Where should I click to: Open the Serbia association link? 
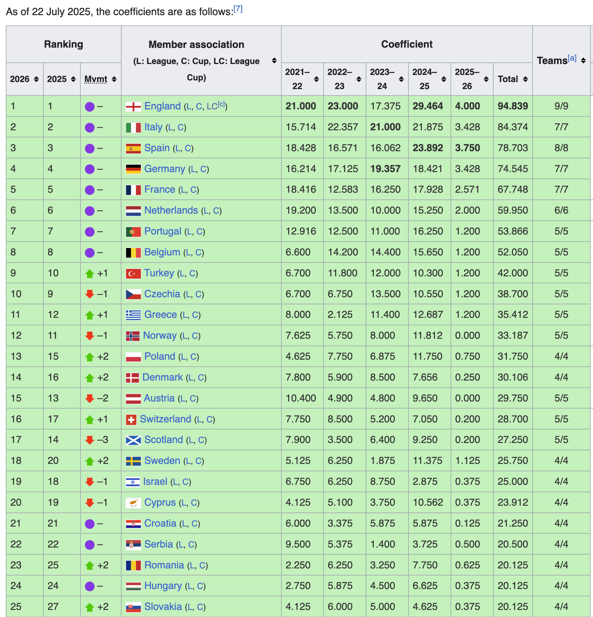click(x=159, y=544)
